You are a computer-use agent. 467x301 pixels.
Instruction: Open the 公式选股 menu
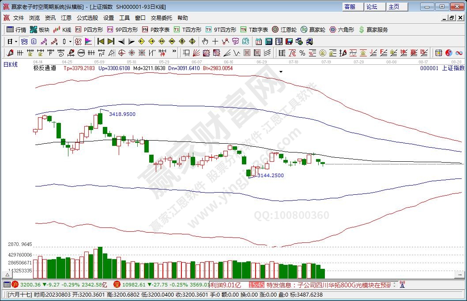87,18
